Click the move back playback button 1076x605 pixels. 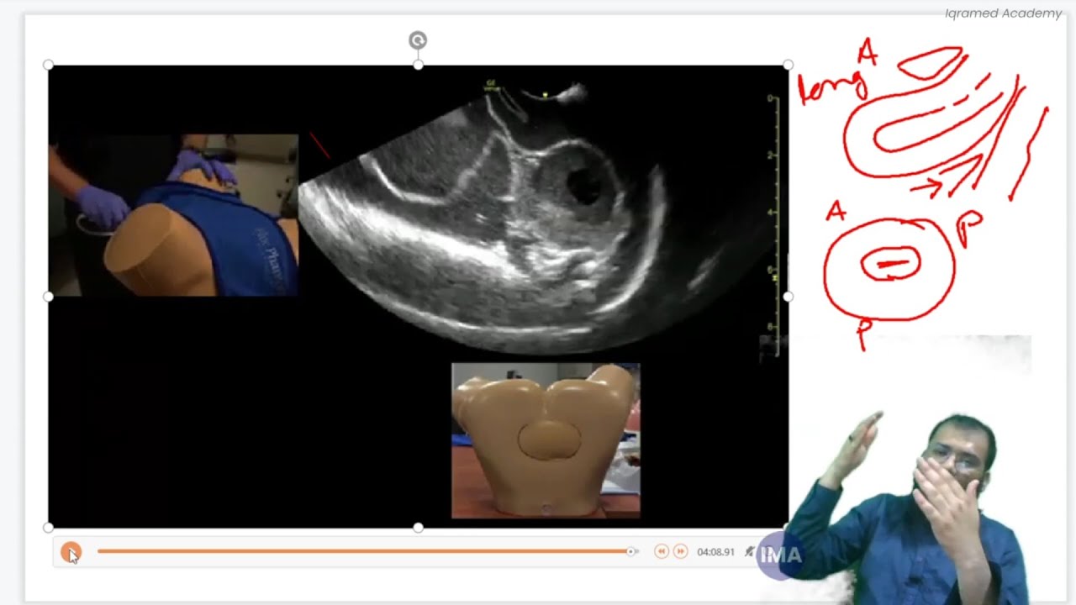point(662,551)
